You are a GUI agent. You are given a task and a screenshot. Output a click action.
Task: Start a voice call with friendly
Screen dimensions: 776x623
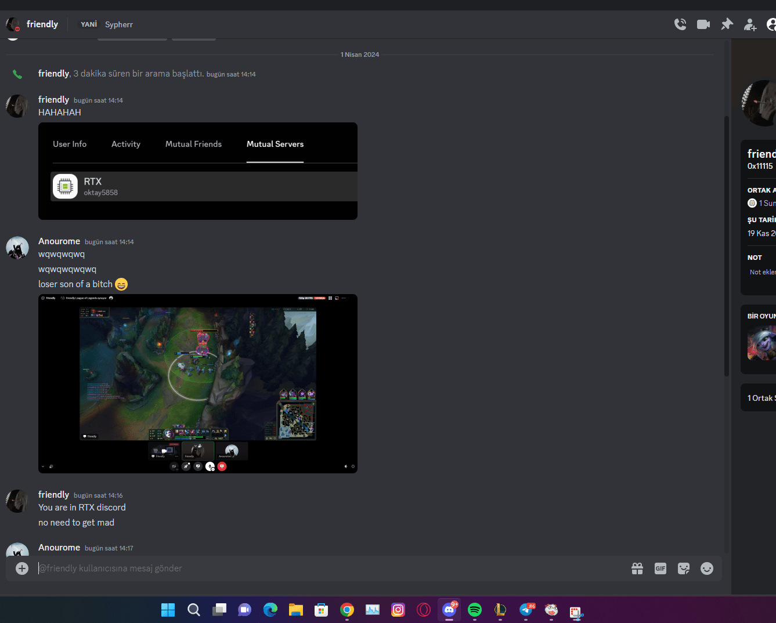click(x=680, y=24)
